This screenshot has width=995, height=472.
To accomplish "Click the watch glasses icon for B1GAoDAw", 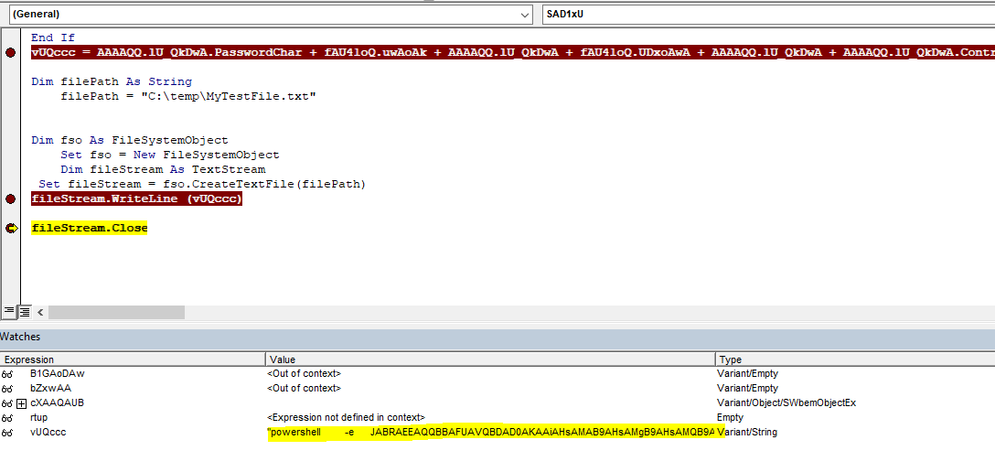I will pos(7,374).
